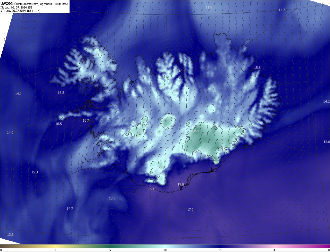
Task: Click the 15.8 map value
Action: [x=257, y=68]
